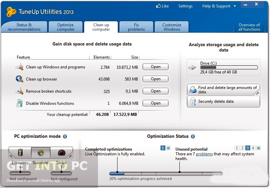
Task: Go to page 1 of completed optimizations
Action: click(x=163, y=148)
